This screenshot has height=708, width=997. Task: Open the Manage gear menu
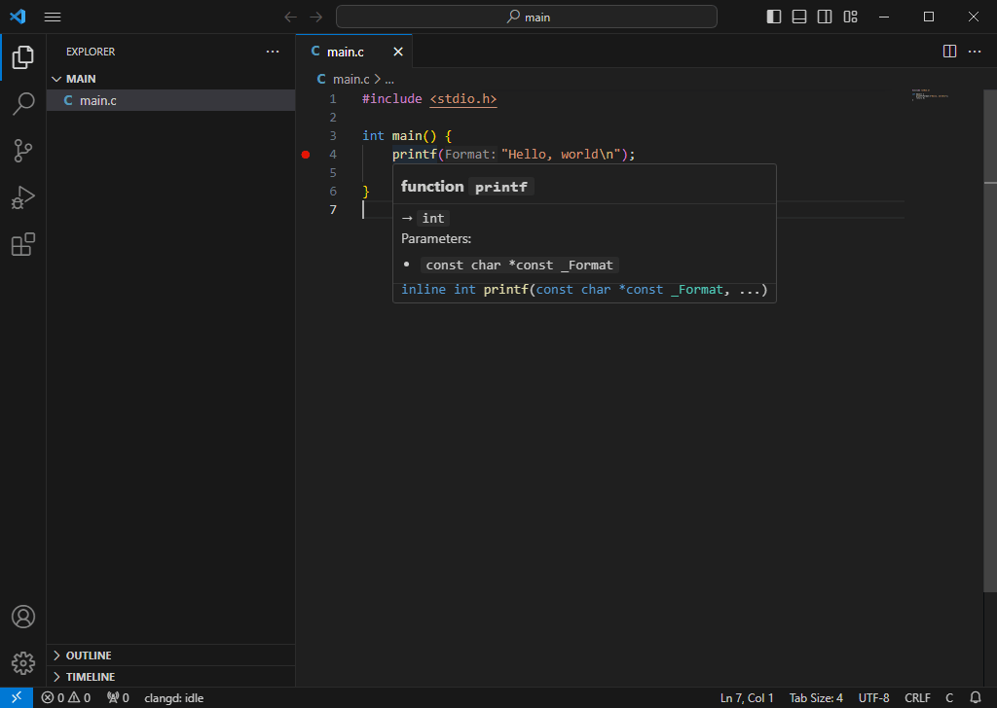point(23,663)
